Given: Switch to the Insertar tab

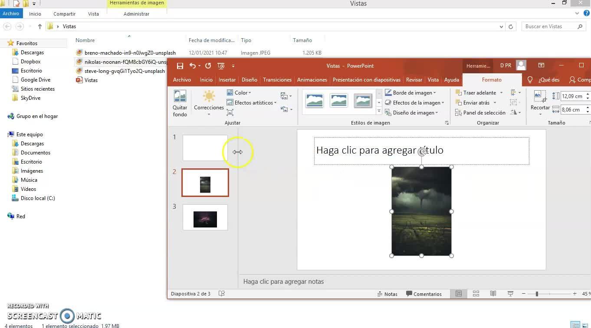Looking at the screenshot, I should click(x=227, y=80).
